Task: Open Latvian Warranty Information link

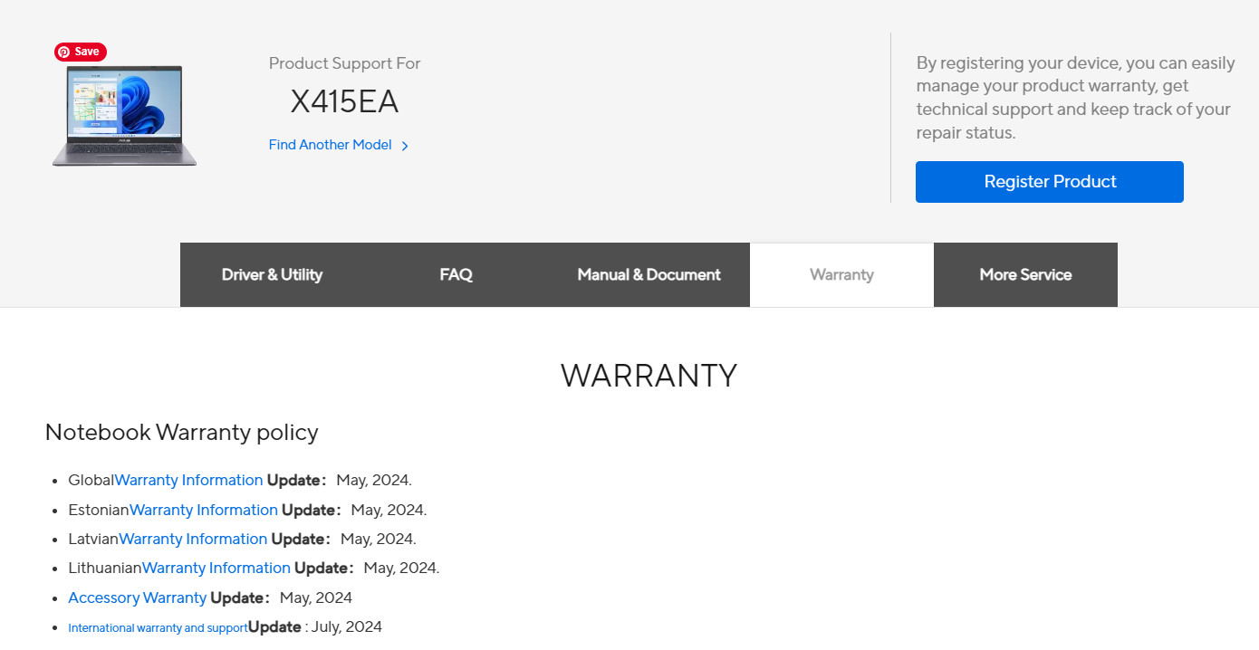Action: tap(193, 539)
